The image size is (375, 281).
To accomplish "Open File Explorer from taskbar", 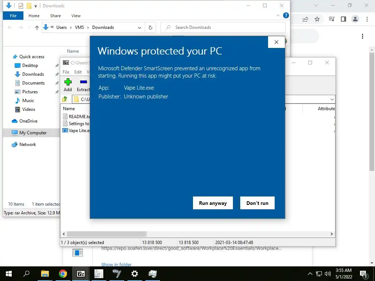I will pyautogui.click(x=45, y=274).
